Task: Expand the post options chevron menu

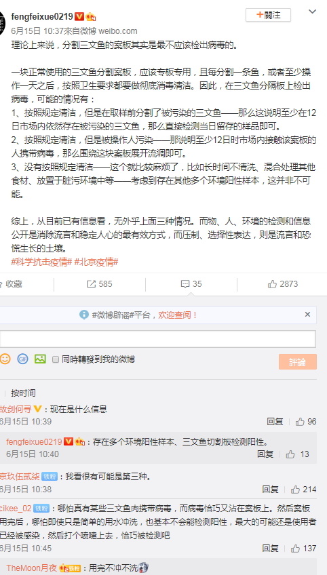Action: coord(312,12)
